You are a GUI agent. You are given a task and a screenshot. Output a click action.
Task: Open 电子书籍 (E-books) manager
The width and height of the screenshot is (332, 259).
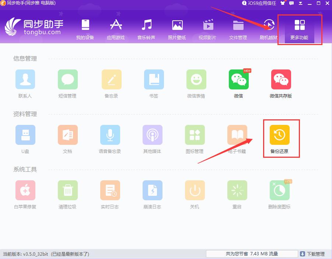237,135
